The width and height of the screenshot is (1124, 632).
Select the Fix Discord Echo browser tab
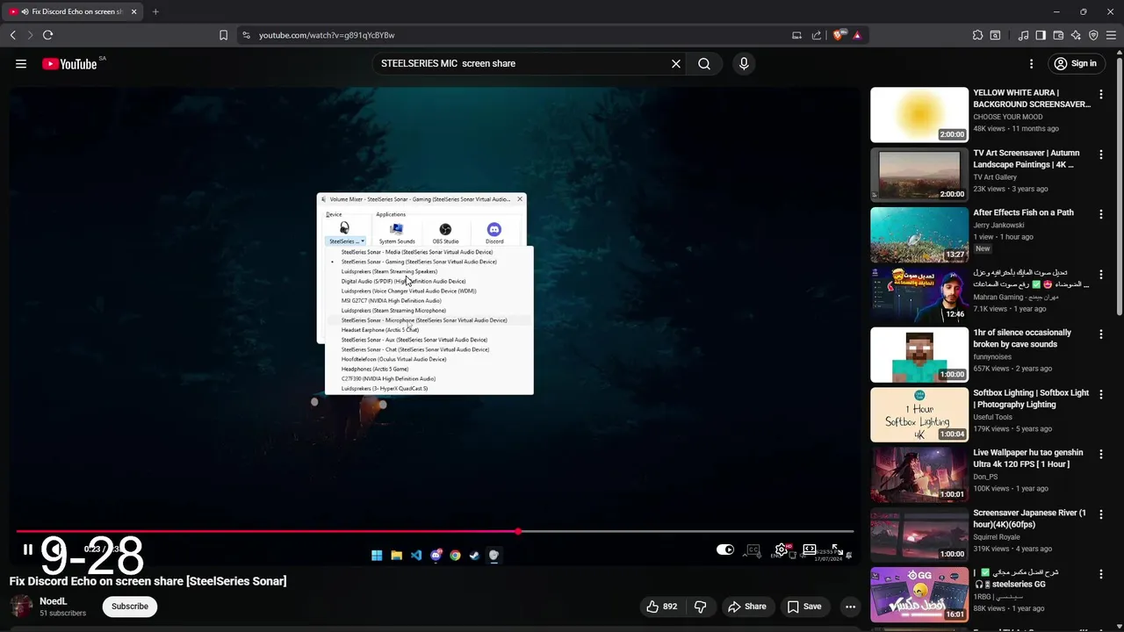pyautogui.click(x=74, y=11)
